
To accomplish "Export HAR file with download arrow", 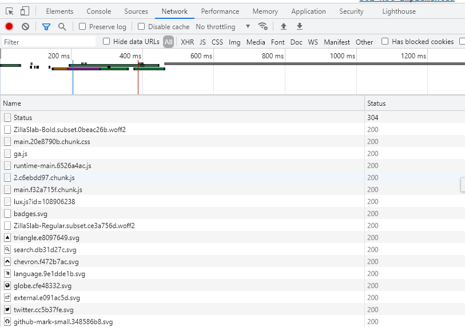I will click(300, 26).
